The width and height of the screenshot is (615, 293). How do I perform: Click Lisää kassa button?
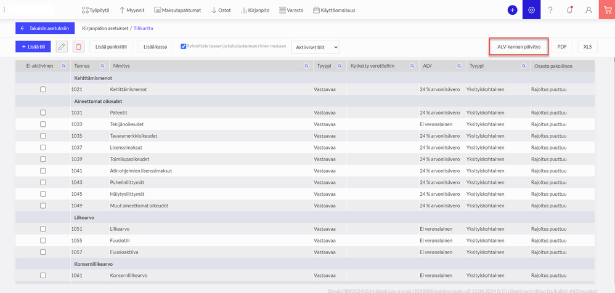pyautogui.click(x=155, y=47)
